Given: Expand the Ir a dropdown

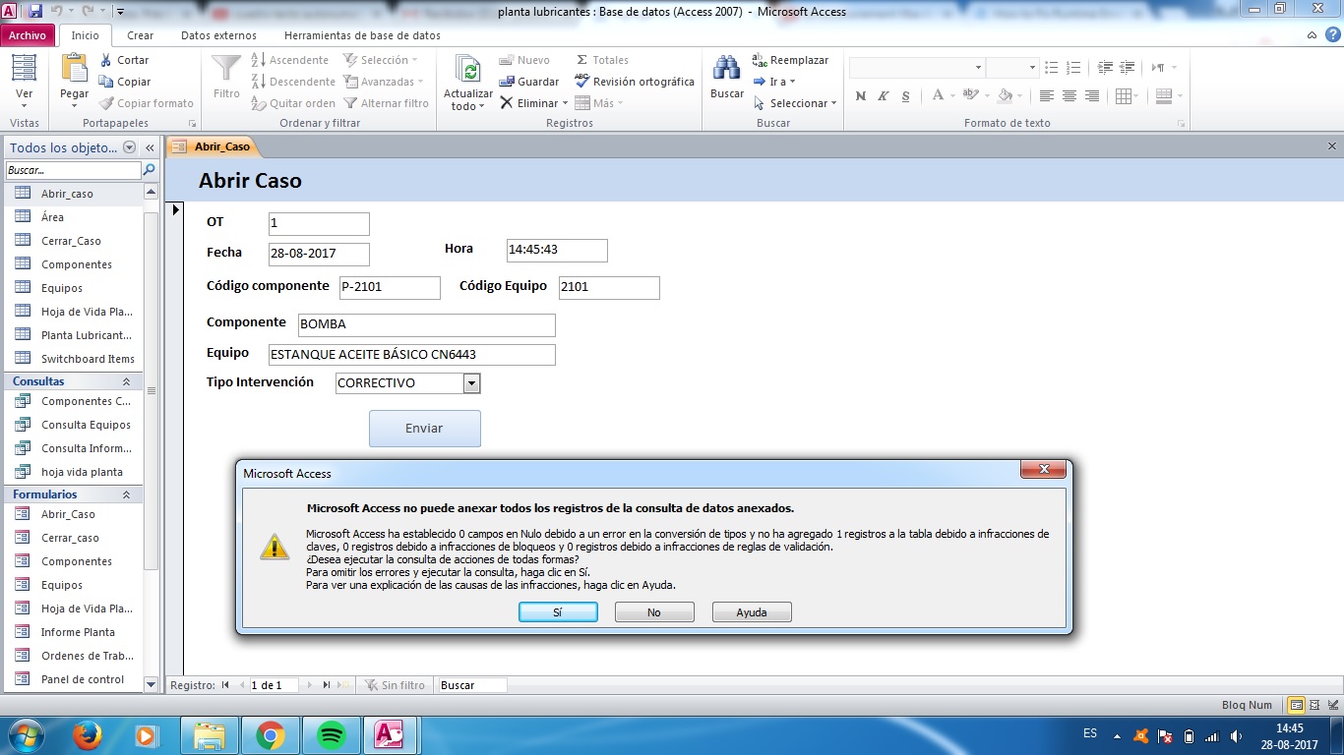Looking at the screenshot, I should pos(792,82).
